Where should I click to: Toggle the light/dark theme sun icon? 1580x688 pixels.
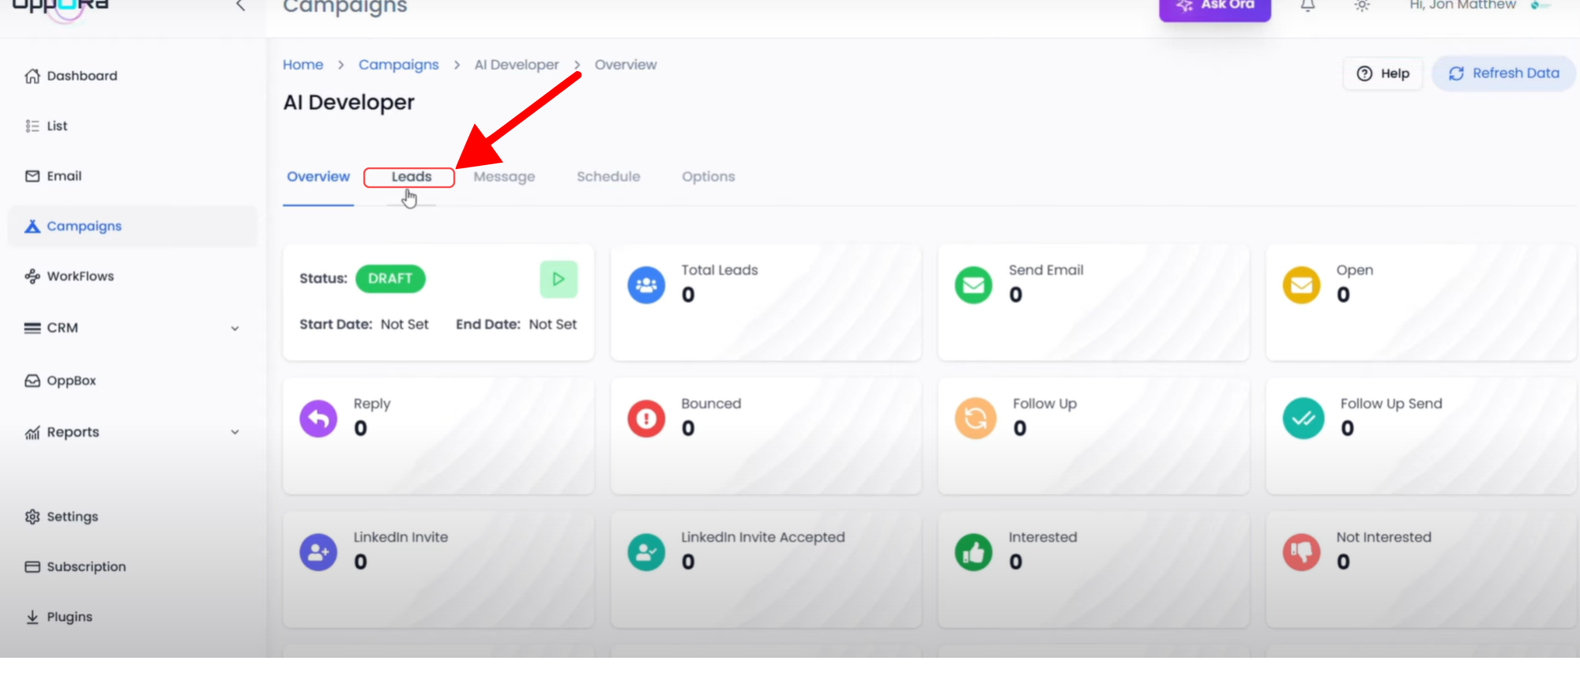[x=1362, y=6]
